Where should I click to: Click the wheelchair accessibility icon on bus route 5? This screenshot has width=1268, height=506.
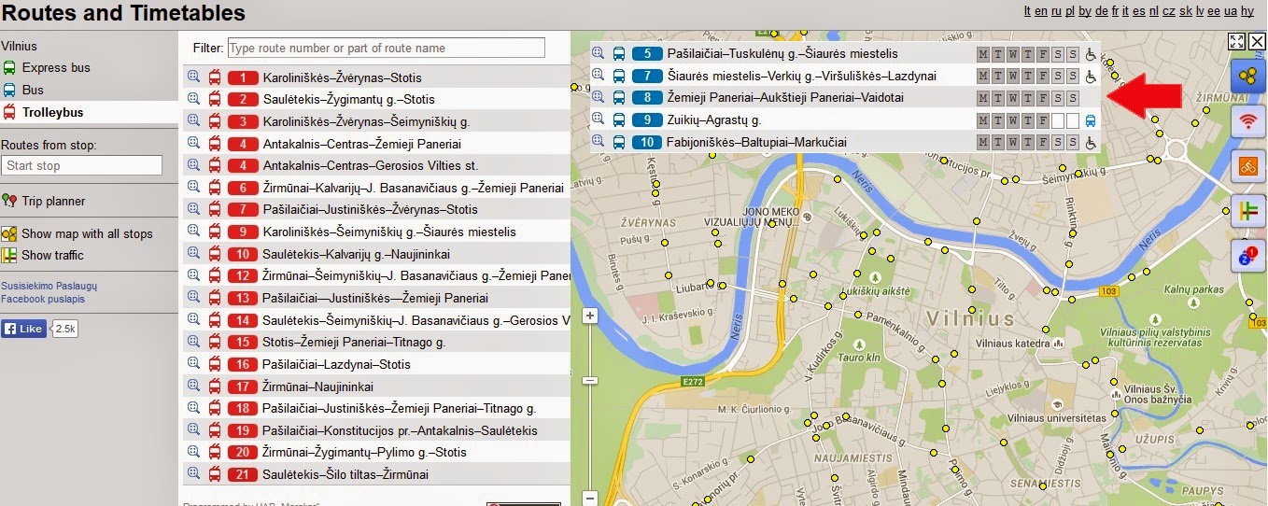[1090, 54]
